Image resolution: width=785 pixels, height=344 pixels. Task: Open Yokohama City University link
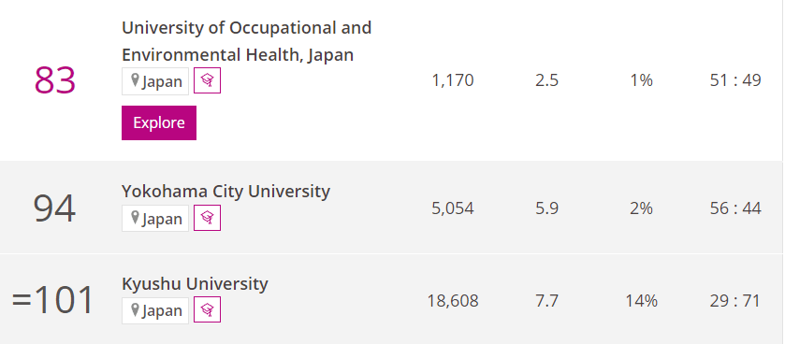point(225,191)
